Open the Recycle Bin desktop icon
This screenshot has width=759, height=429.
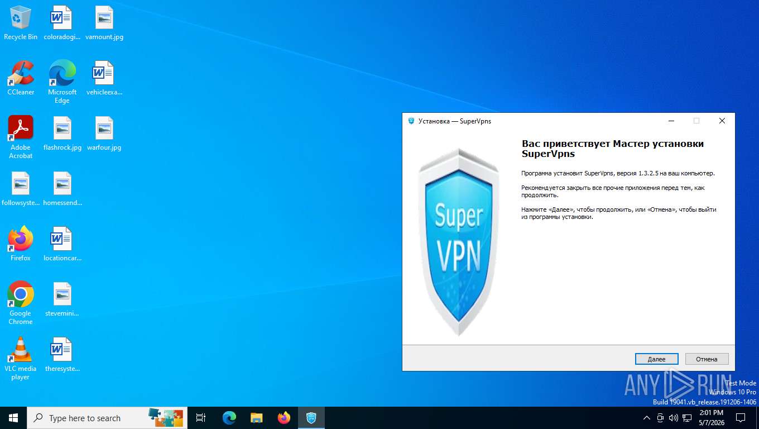point(21,23)
